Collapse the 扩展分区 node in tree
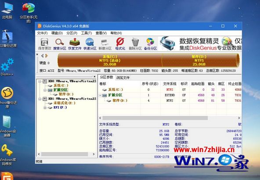Viewport: 260px width, 180px height. [x=45, y=90]
